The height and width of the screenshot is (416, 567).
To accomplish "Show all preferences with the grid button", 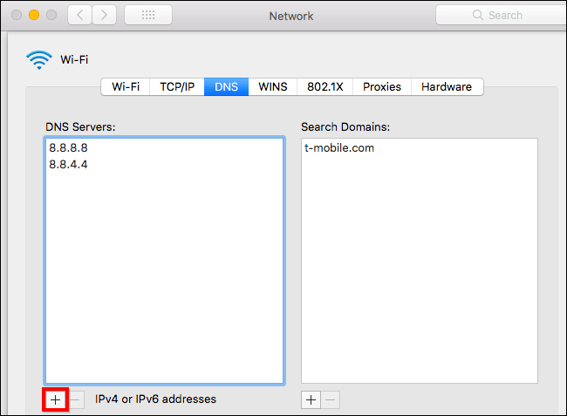I will [147, 15].
